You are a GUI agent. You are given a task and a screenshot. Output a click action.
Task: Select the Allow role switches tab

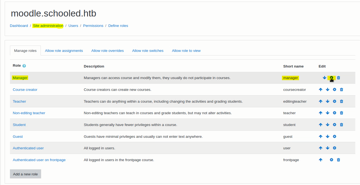click(x=148, y=51)
